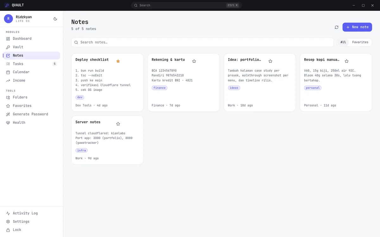Screen dimensions: 380x237
Task: Click the Personal · 11d ago text
Action: click(320, 106)
